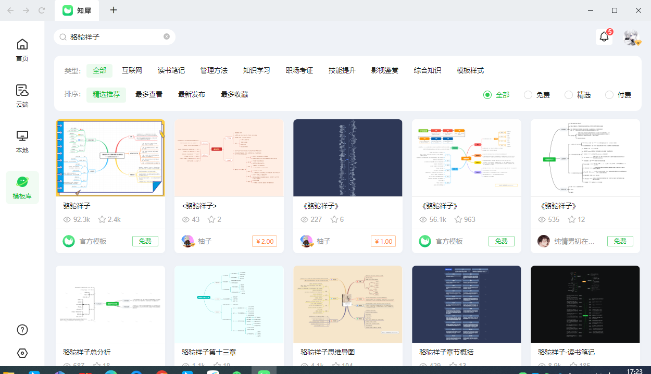This screenshot has height=374, width=651.
Task: Open the 骆驼祥子-读书笔记 black thumbnail
Action: [x=585, y=304]
